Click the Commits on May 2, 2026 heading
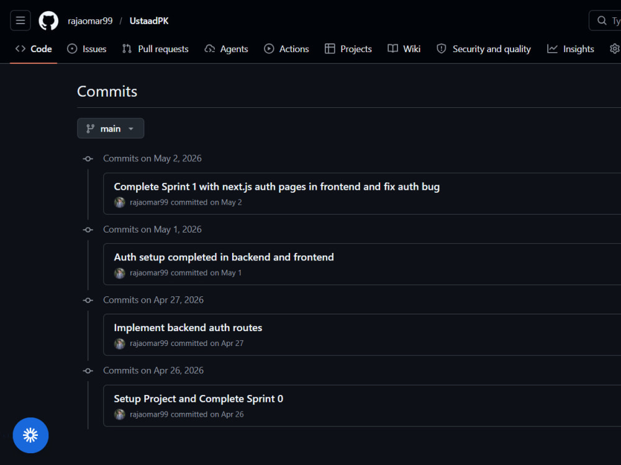This screenshot has width=621, height=465. (153, 159)
